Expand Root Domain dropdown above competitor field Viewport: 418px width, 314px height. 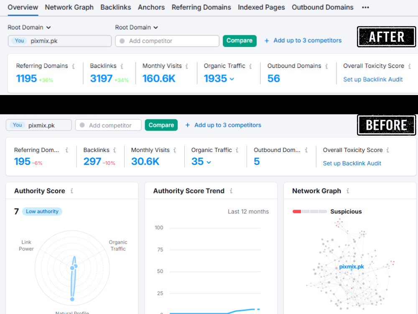137,27
